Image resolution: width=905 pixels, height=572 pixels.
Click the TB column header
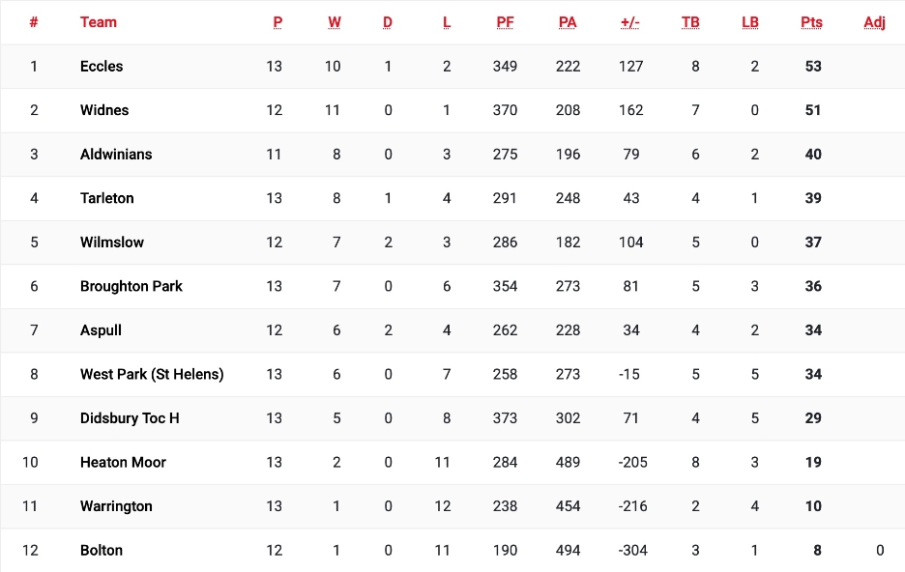tap(690, 22)
